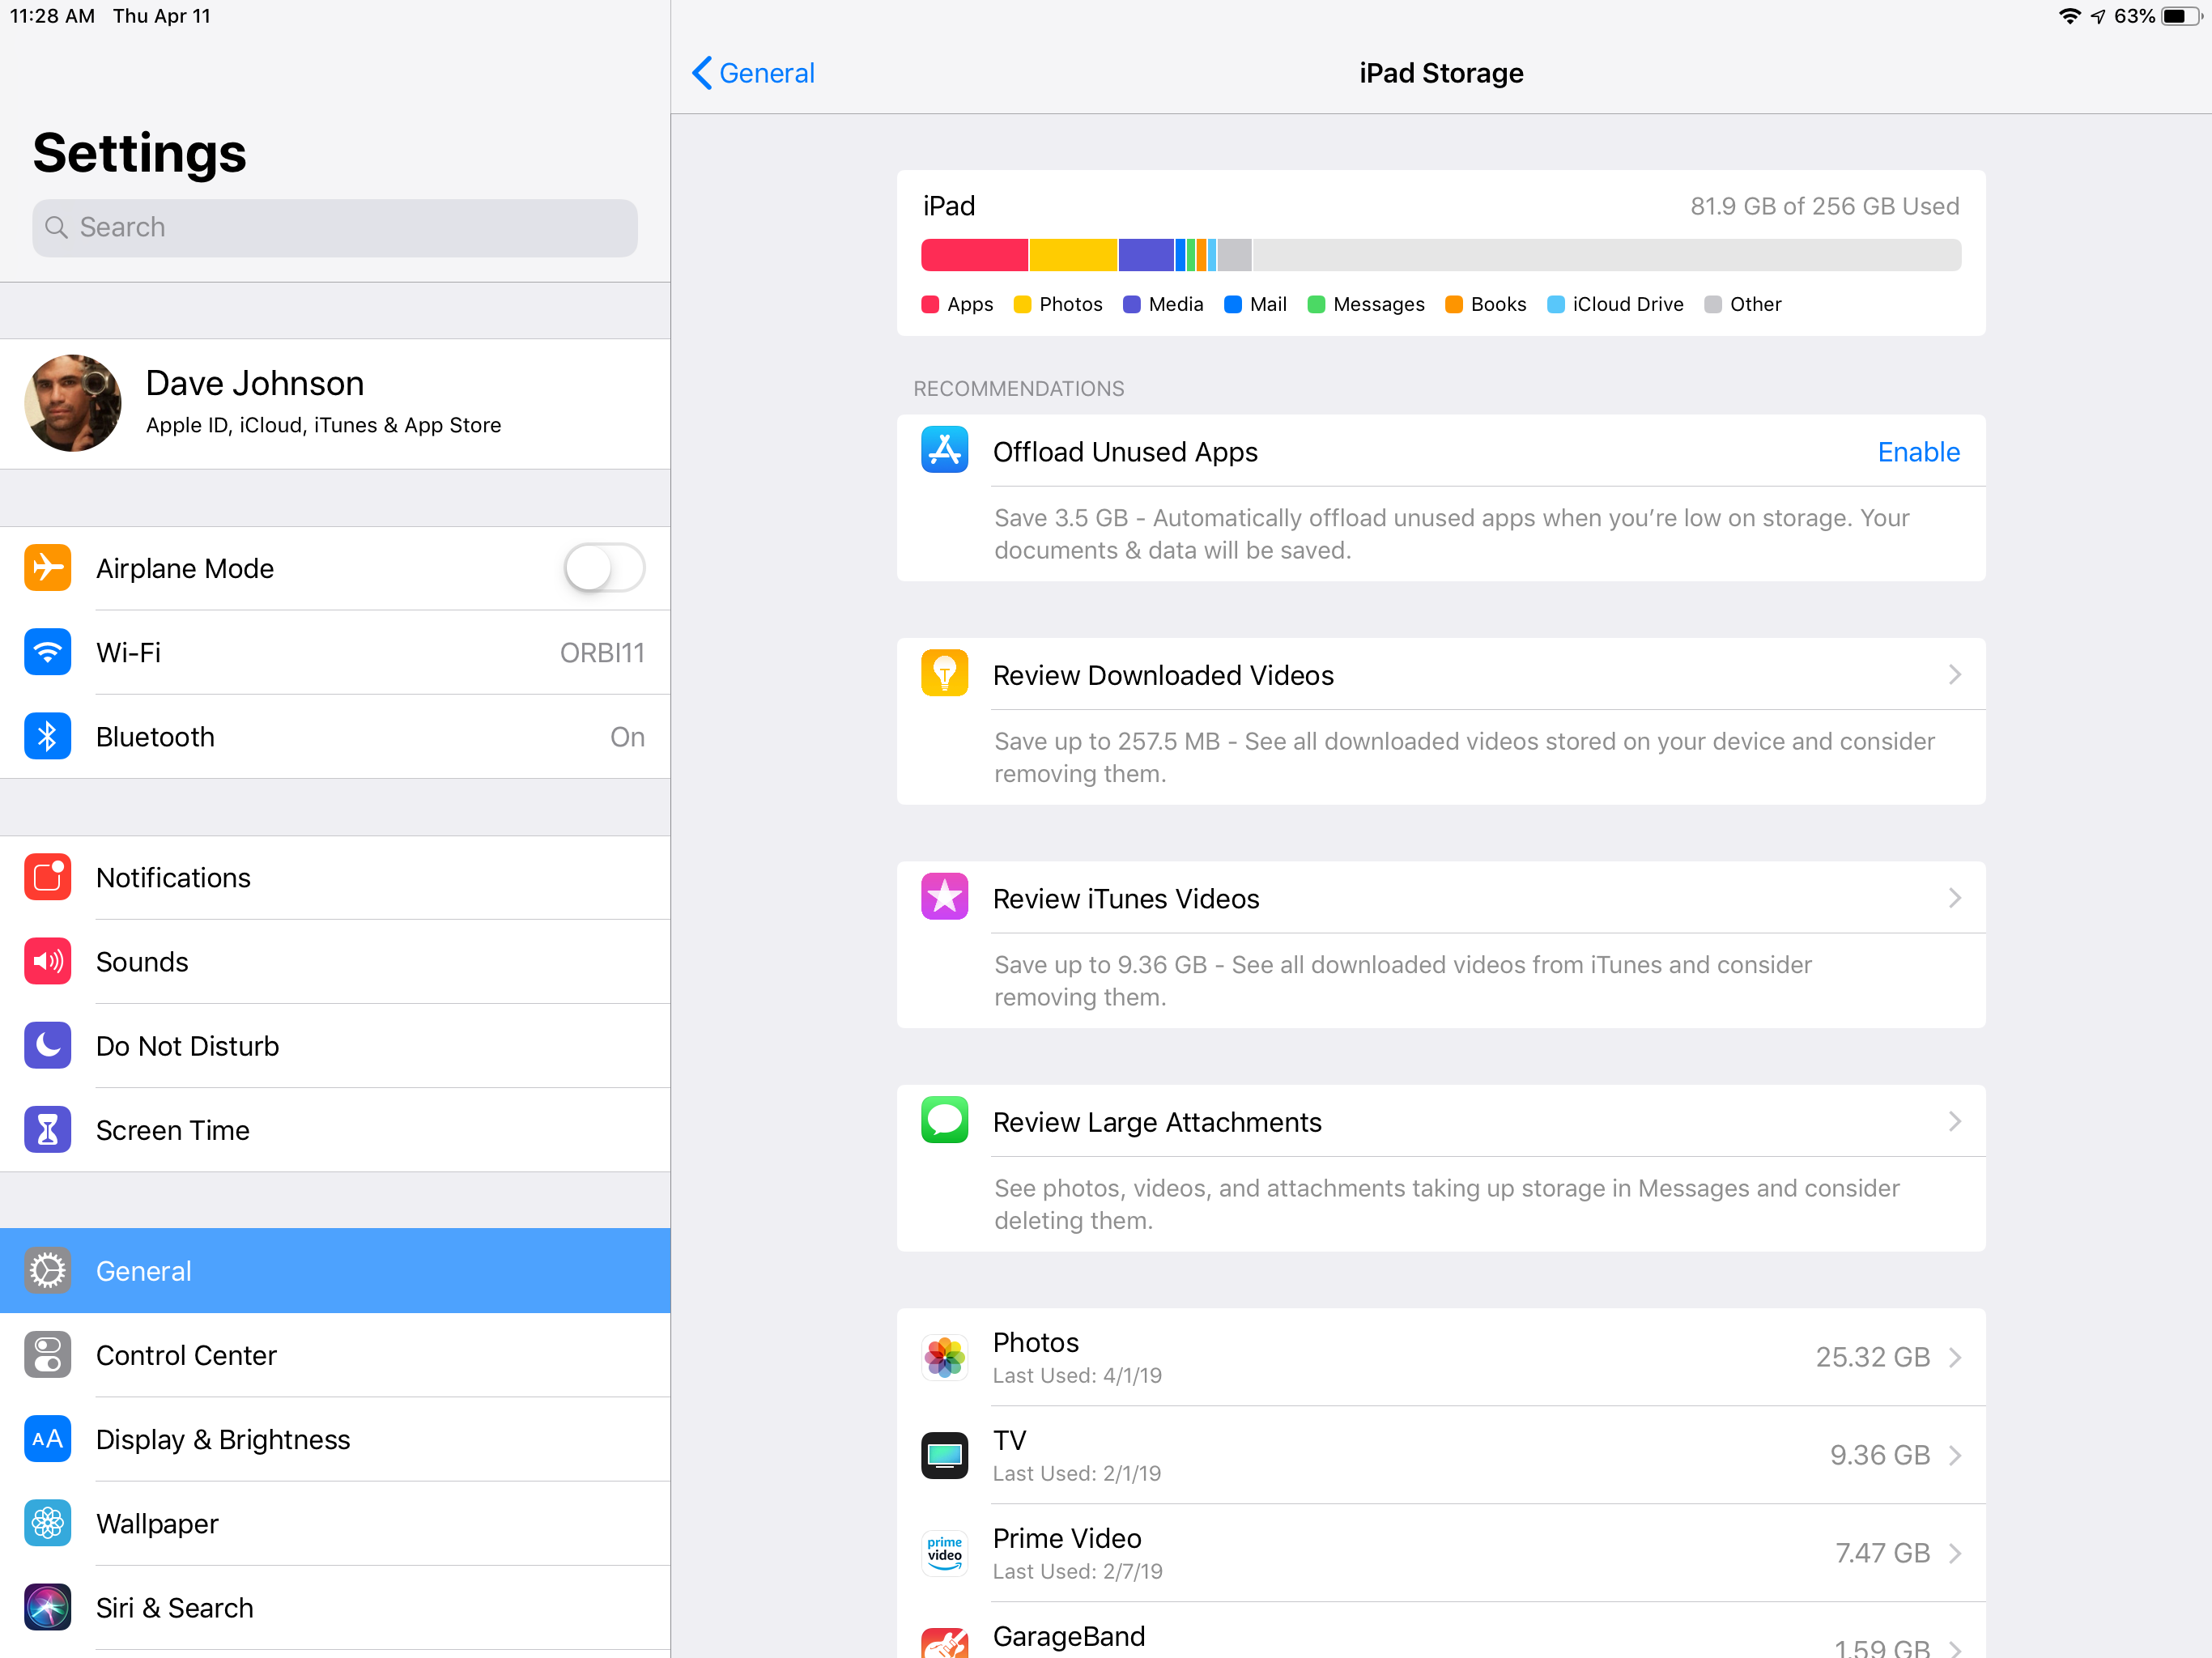
Task: Open Wi-Fi ORBI11 network settings
Action: pos(335,652)
